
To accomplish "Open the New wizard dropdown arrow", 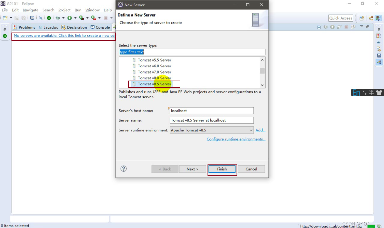I will pyautogui.click(x=11, y=18).
